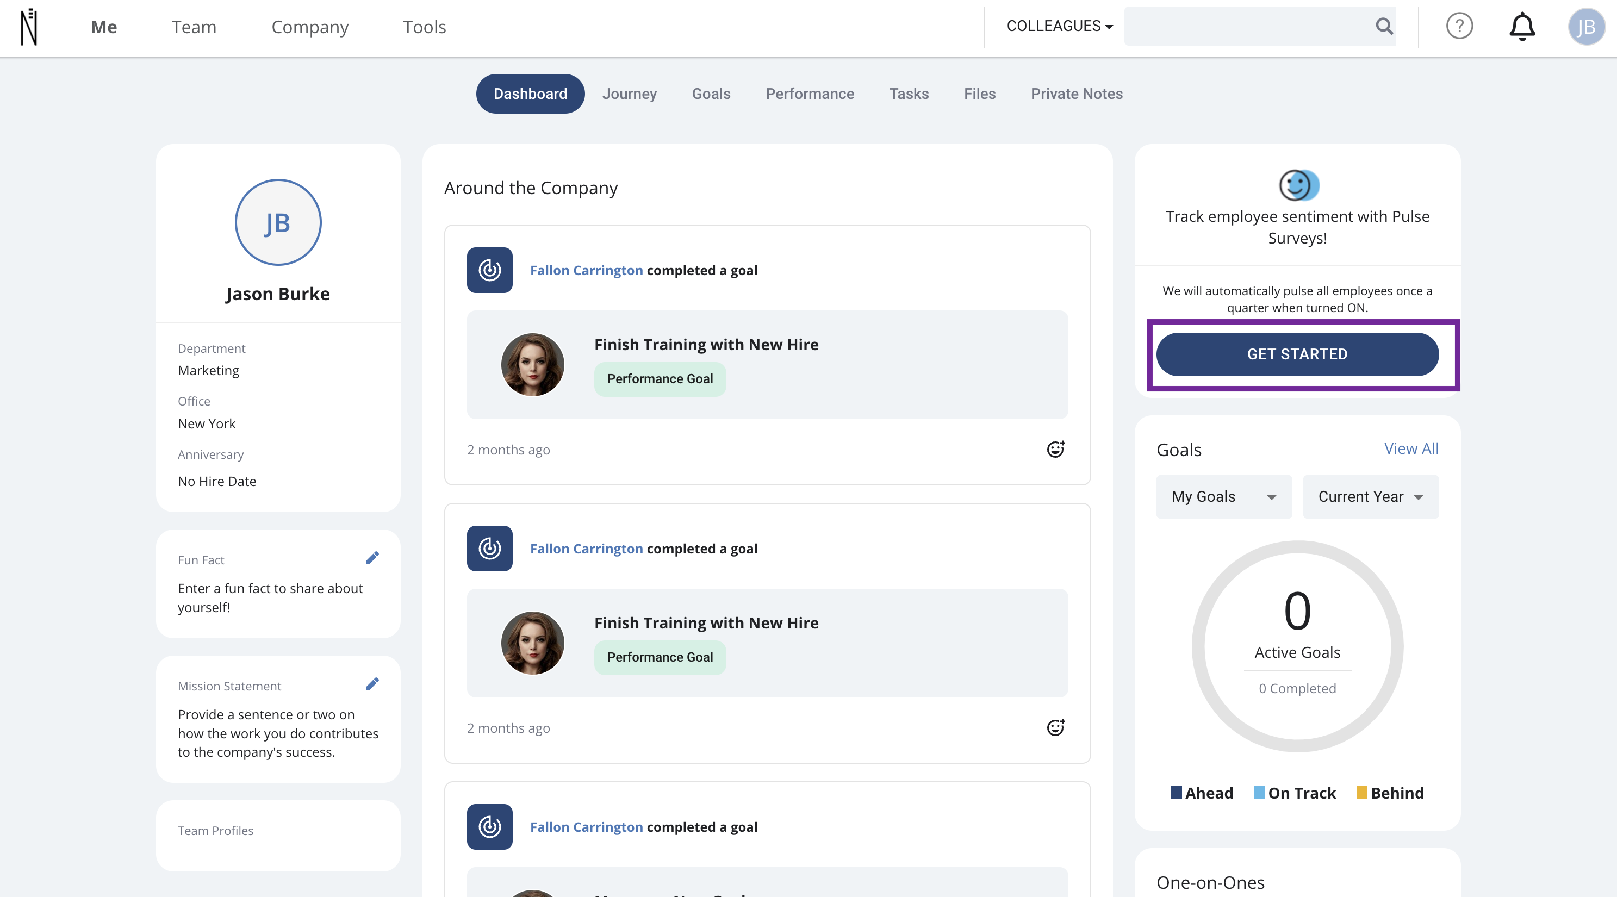Click the One-on-Ones section heading

point(1210,882)
